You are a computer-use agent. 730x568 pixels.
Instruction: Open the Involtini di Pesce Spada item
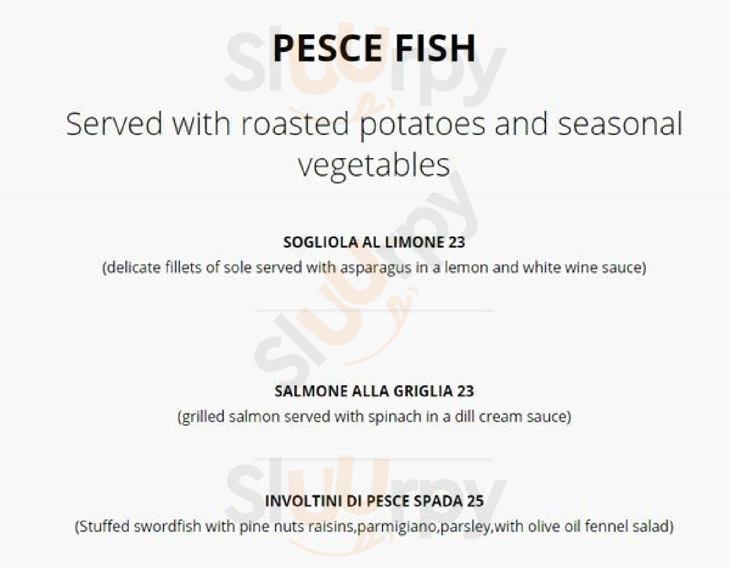374,501
